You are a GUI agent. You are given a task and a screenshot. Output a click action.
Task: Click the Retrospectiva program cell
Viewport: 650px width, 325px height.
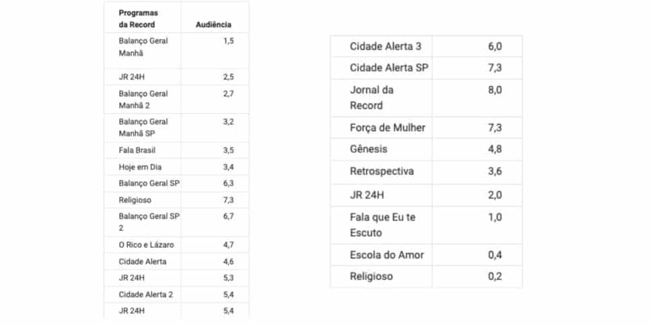coord(382,172)
